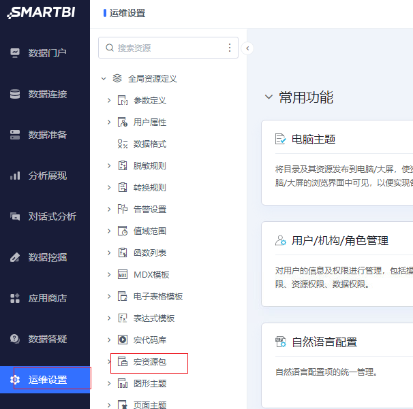Expand the 参数定义 node
This screenshot has height=409, width=413.
(x=109, y=100)
